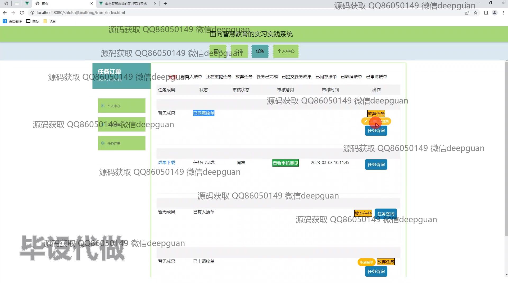Viewport: 508px width, 283px height.
Task: Open 个人中心 in the left sidebar
Action: (122, 106)
